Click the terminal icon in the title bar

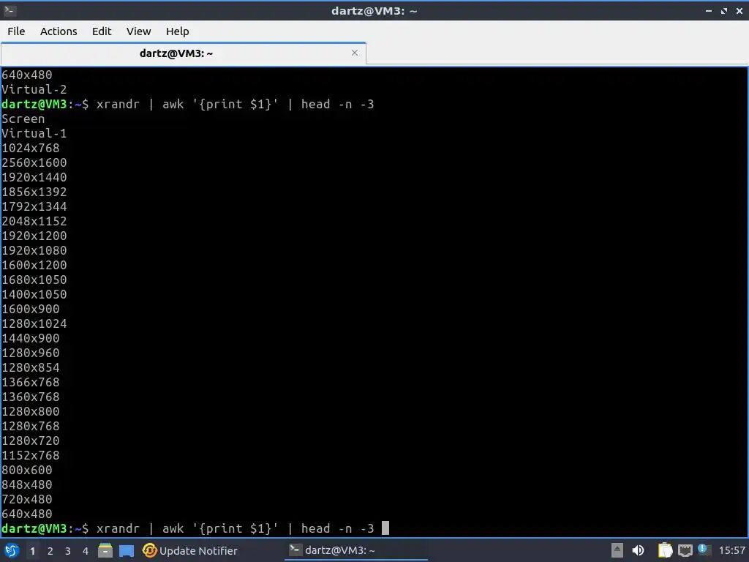pyautogui.click(x=10, y=10)
